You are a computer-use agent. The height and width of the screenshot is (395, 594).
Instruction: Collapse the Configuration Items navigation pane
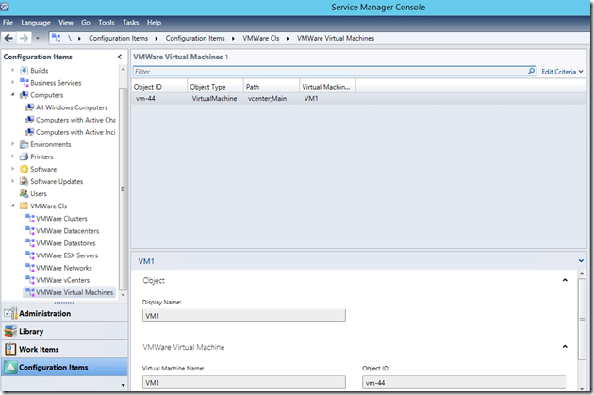119,58
